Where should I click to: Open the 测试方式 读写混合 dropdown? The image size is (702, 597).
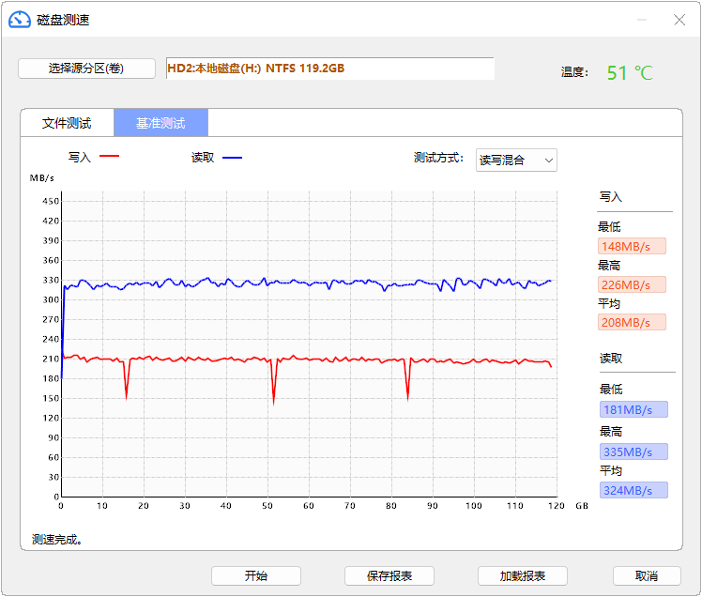pos(516,160)
